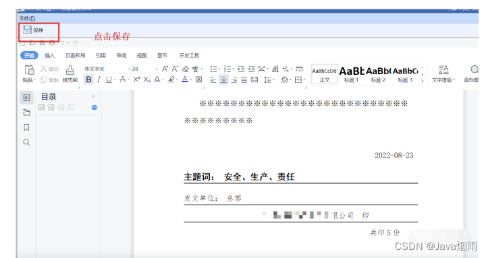
Task: Toggle strikethrough formatting
Action: (123, 79)
